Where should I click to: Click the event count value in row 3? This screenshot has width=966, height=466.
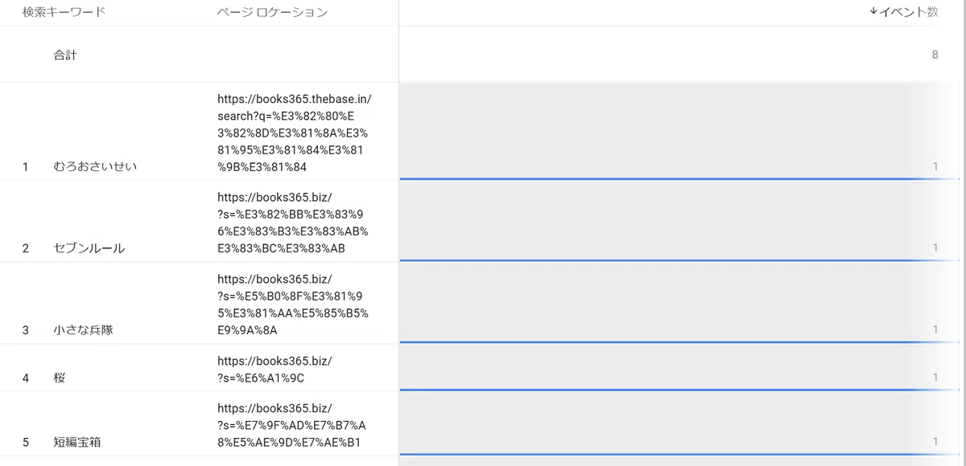pos(935,329)
